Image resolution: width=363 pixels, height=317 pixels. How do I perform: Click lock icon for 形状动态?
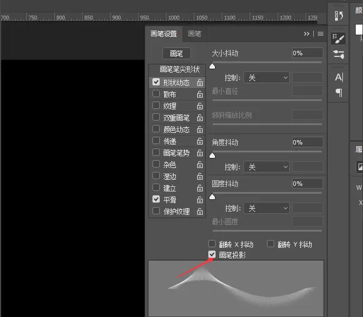[200, 83]
